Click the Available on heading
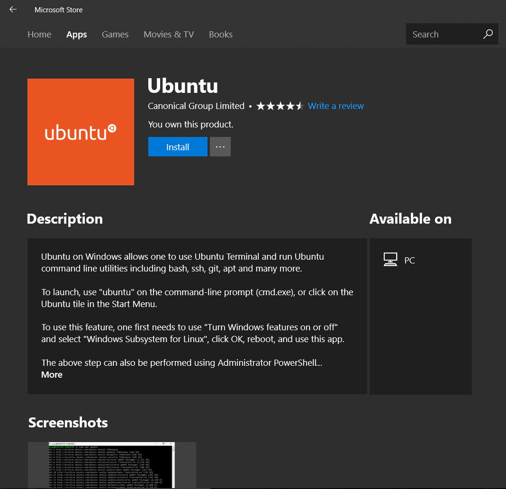The width and height of the screenshot is (506, 489). (410, 219)
